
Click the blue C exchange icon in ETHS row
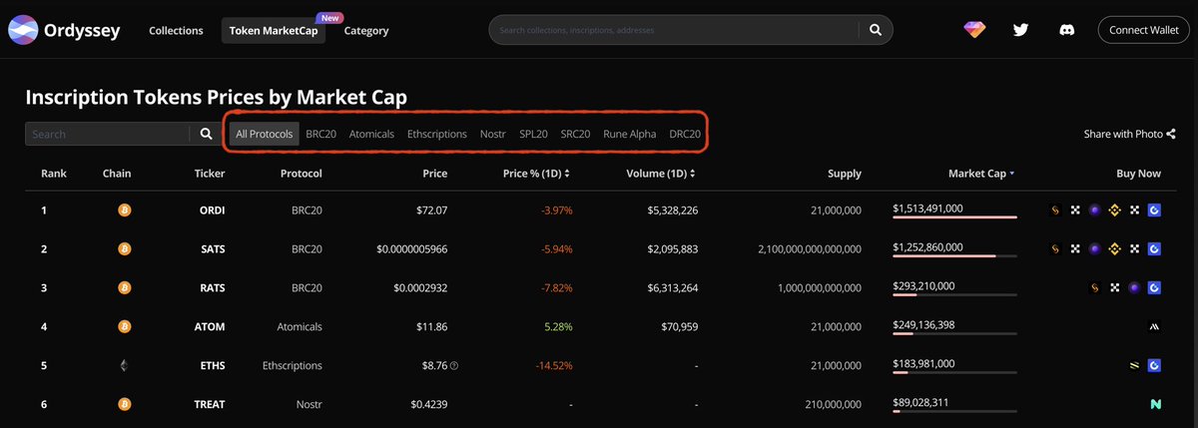pyautogui.click(x=1154, y=365)
